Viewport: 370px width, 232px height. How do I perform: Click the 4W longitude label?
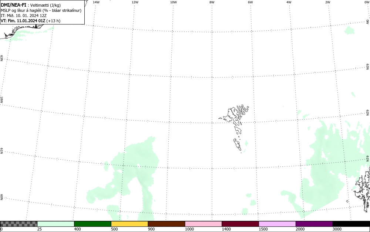point(289,2)
